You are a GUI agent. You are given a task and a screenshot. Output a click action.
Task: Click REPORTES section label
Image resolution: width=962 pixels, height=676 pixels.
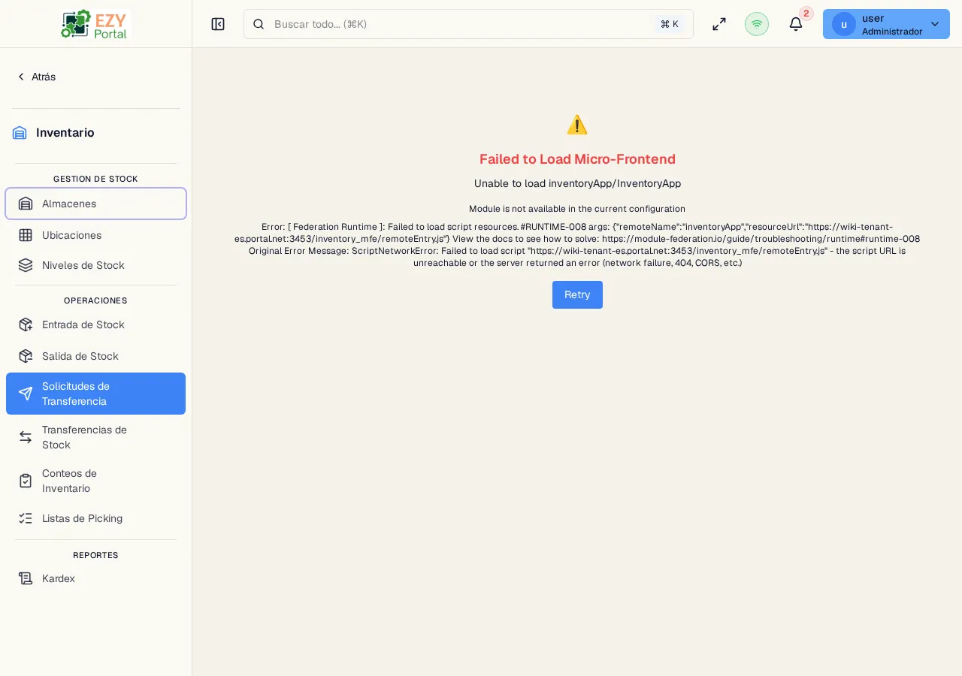tap(95, 555)
